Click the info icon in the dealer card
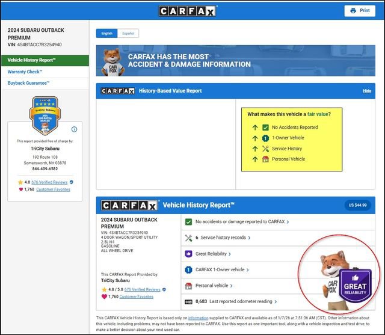 (x=74, y=129)
